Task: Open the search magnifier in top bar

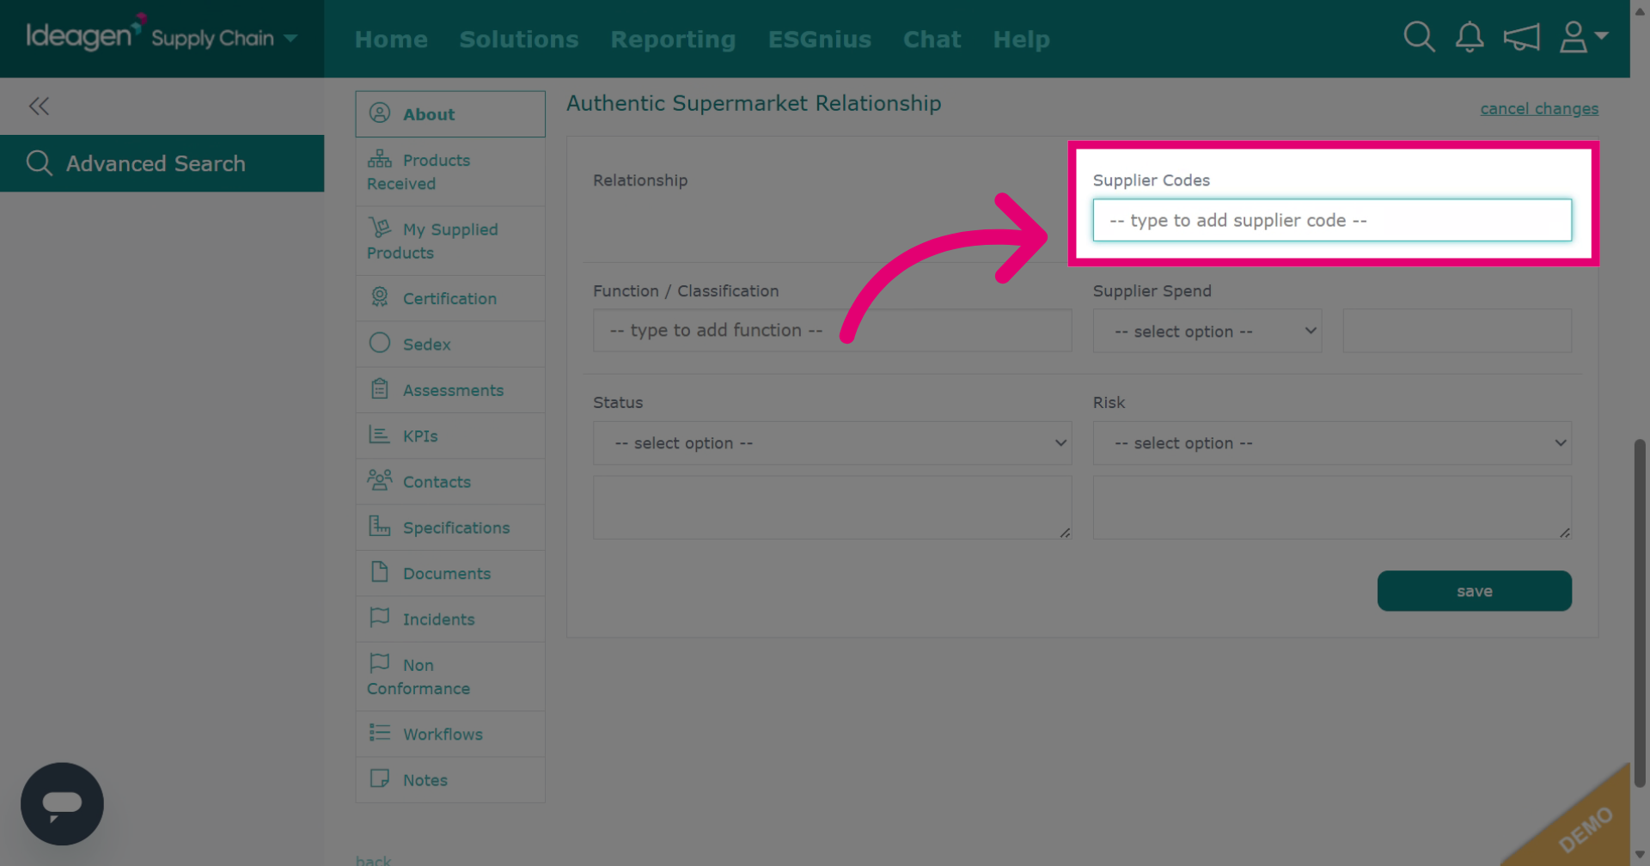Action: pos(1419,37)
